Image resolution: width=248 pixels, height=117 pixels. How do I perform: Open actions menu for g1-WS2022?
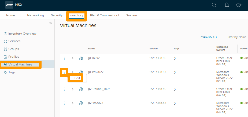pyautogui.click(x=65, y=72)
